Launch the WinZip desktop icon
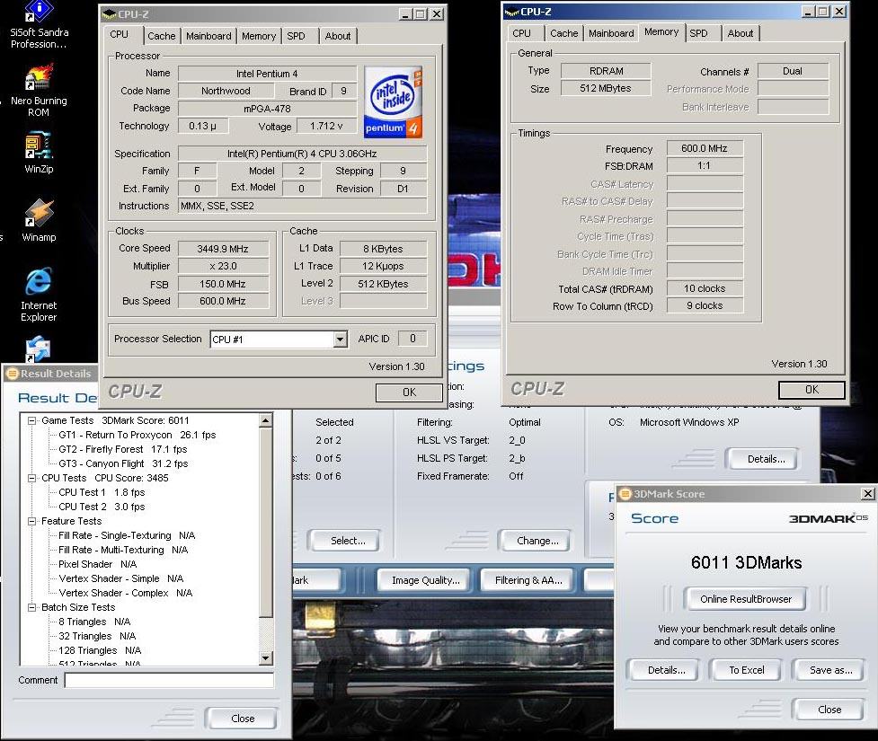The height and width of the screenshot is (741, 878). click(39, 145)
